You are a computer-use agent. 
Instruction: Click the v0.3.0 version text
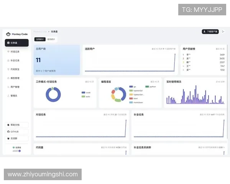tap(15, 151)
